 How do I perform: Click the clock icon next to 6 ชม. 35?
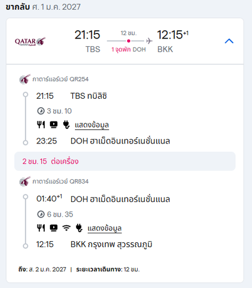tap(41, 214)
